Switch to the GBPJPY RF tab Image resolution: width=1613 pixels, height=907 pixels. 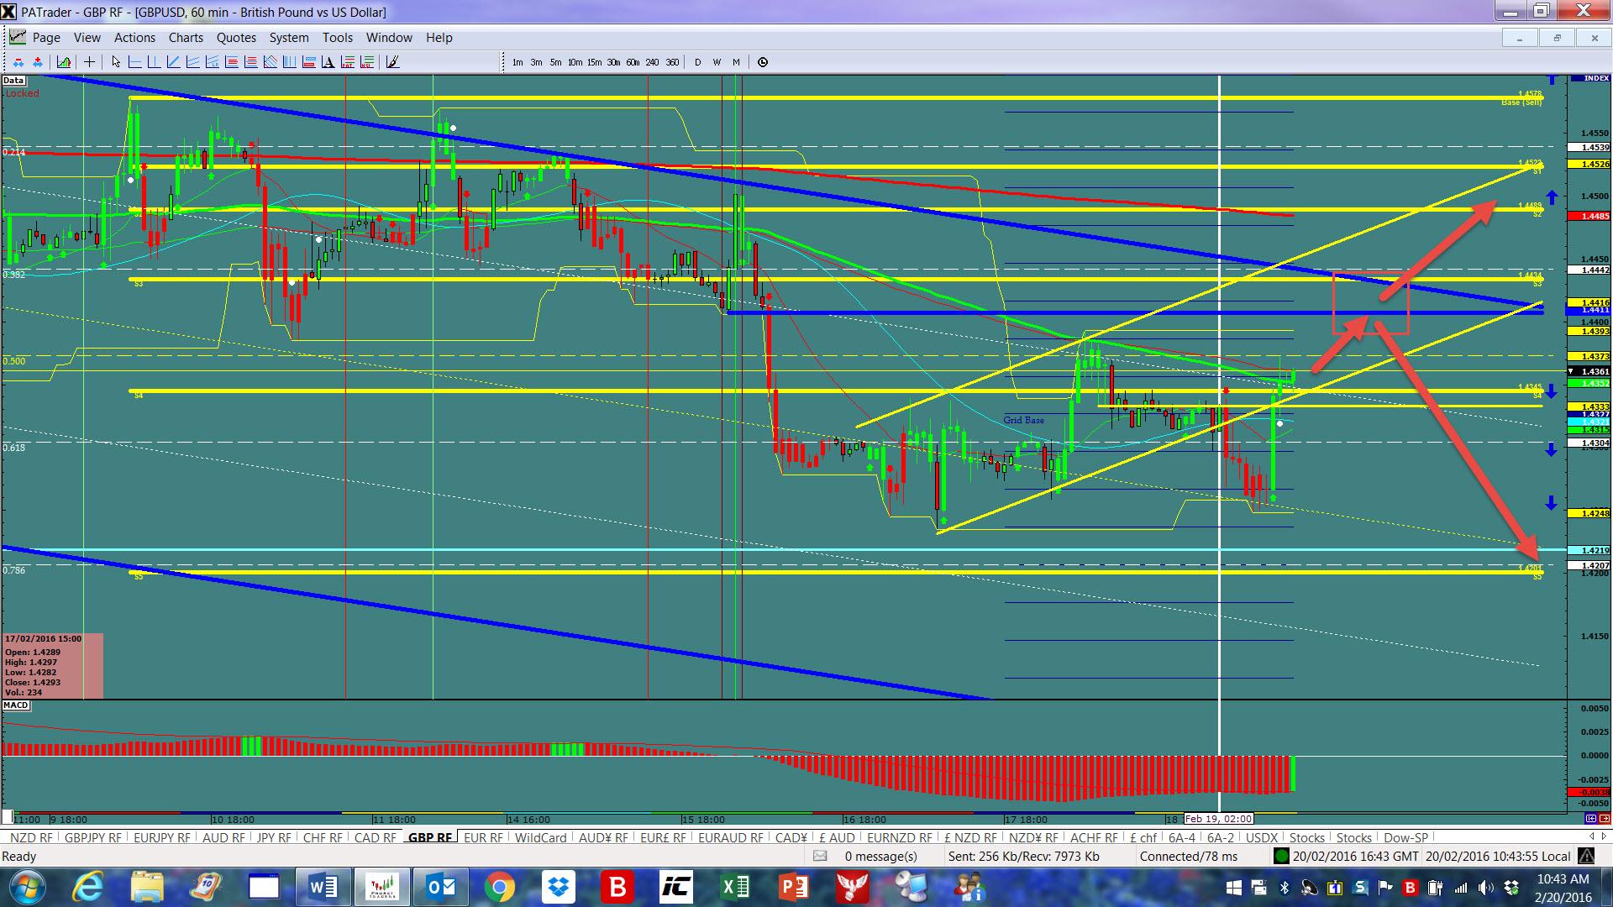click(x=92, y=837)
